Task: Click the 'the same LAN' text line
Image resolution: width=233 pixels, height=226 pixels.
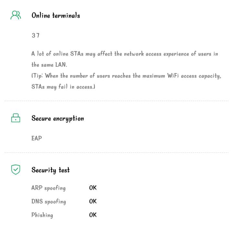Action: [49, 65]
